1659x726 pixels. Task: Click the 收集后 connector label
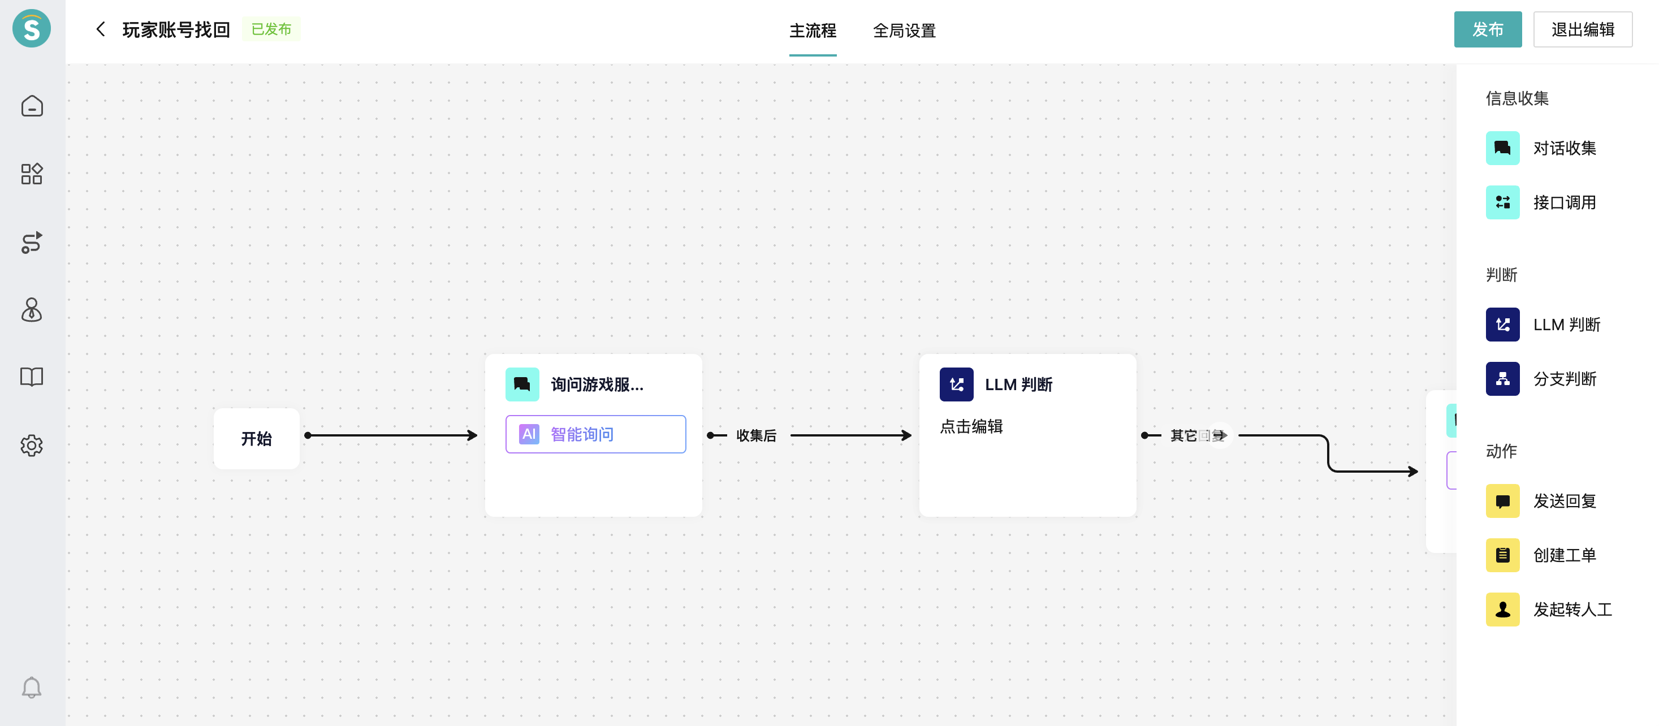pos(756,435)
